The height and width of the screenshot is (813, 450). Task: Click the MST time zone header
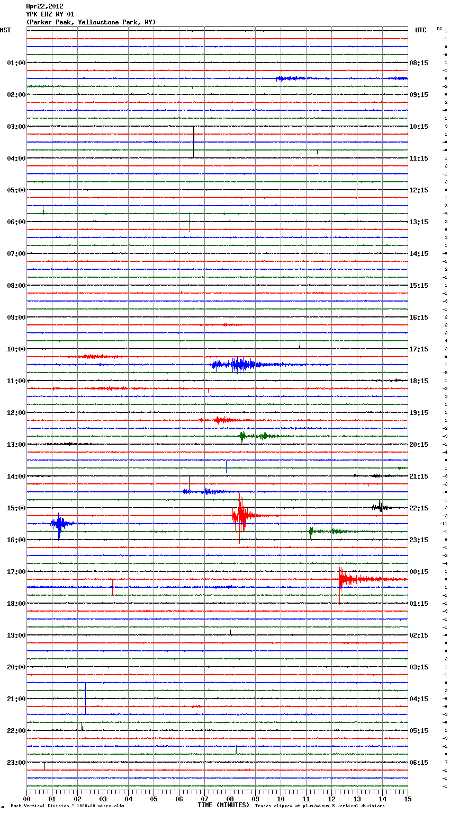(5, 30)
